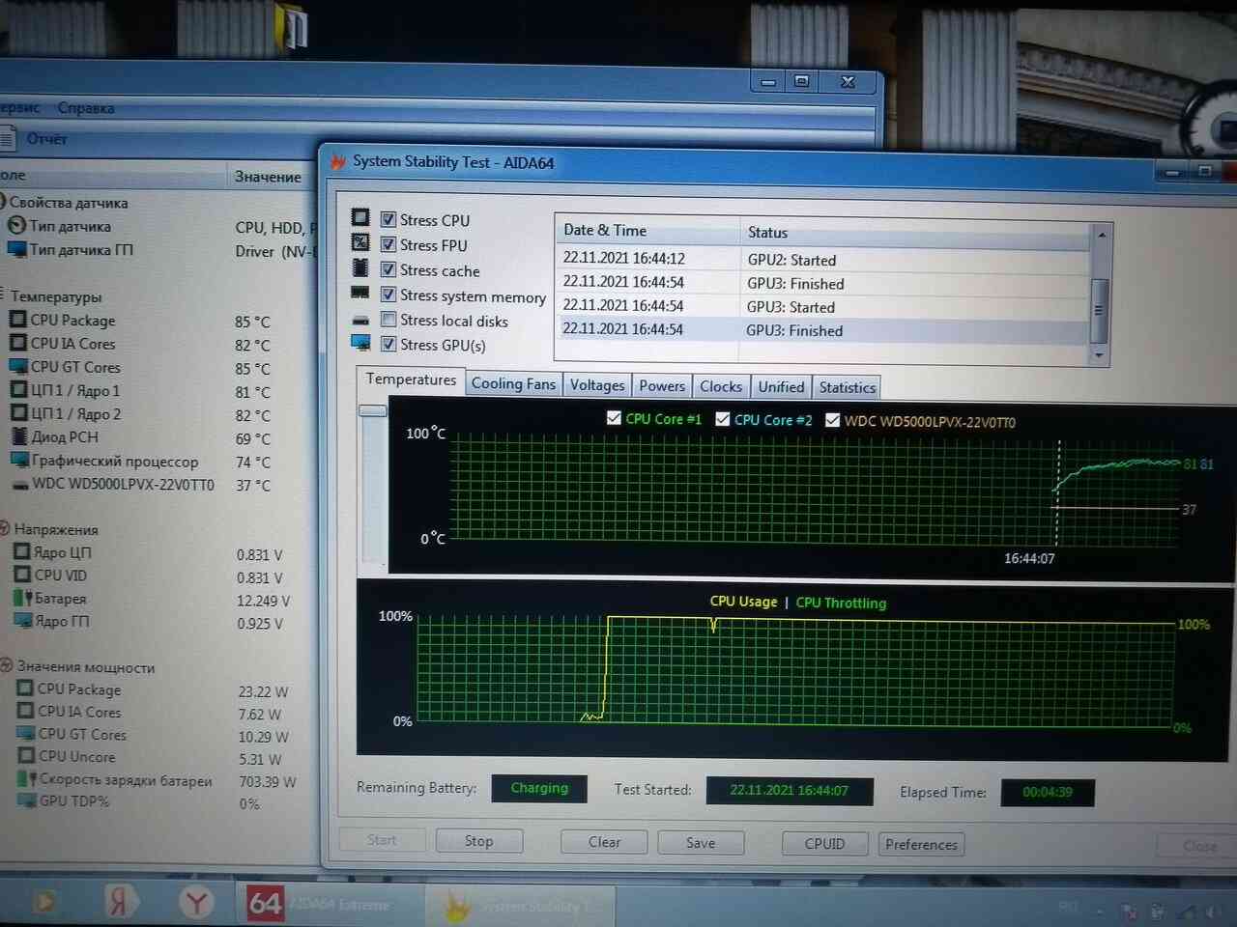Click the Status column header
Image resolution: width=1237 pixels, height=927 pixels.
[914, 233]
